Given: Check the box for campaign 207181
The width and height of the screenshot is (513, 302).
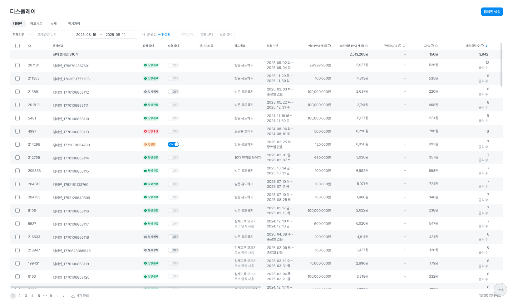Looking at the screenshot, I should [x=17, y=65].
